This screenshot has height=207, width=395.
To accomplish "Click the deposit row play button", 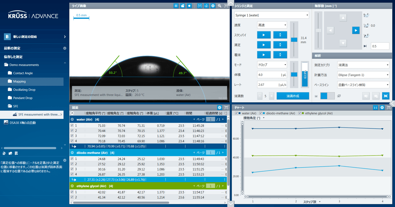I will pyautogui.click(x=264, y=55).
